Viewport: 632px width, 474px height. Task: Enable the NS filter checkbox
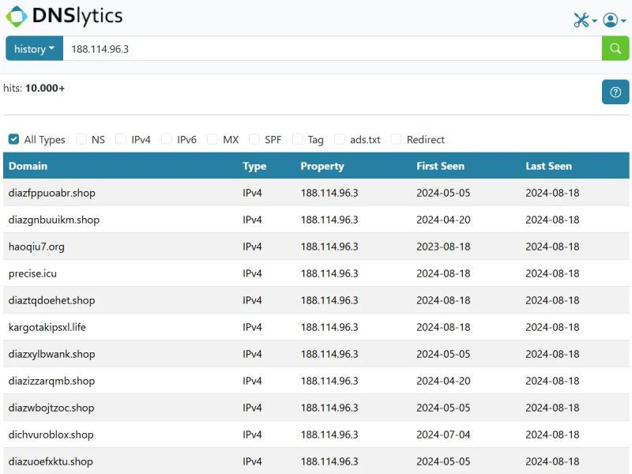[x=81, y=139]
